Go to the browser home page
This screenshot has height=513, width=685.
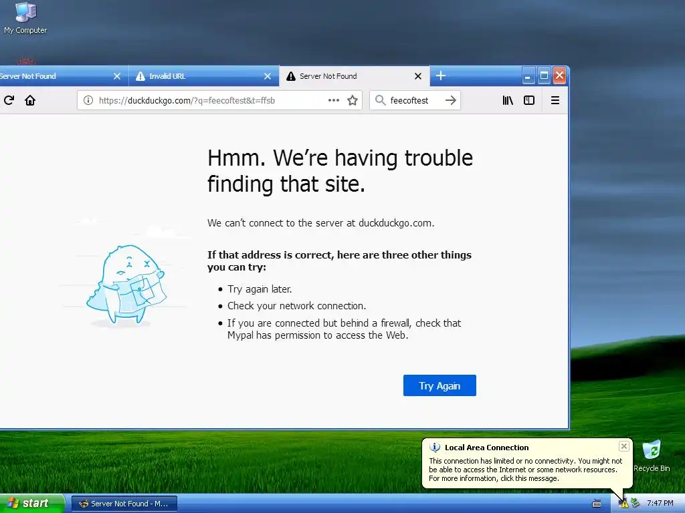tap(30, 100)
